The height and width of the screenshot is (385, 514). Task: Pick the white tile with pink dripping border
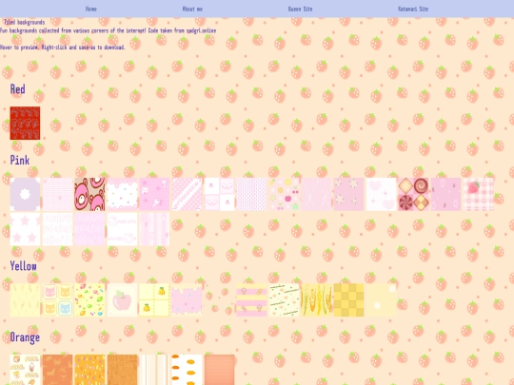[x=122, y=195]
